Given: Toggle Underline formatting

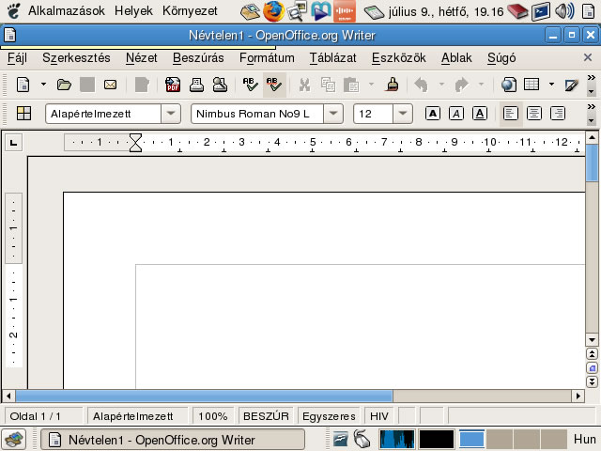Looking at the screenshot, I should click(x=480, y=114).
